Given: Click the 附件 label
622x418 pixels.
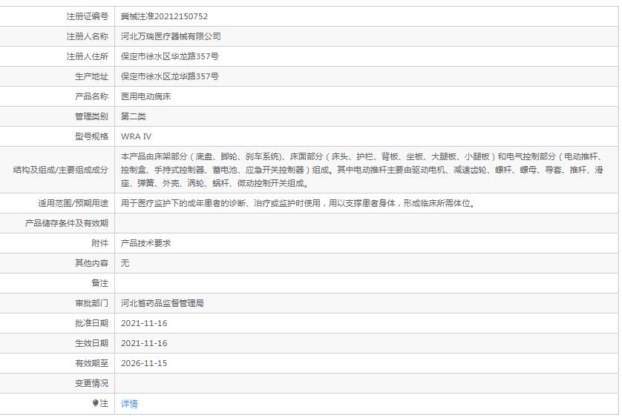Looking at the screenshot, I should (x=100, y=243).
